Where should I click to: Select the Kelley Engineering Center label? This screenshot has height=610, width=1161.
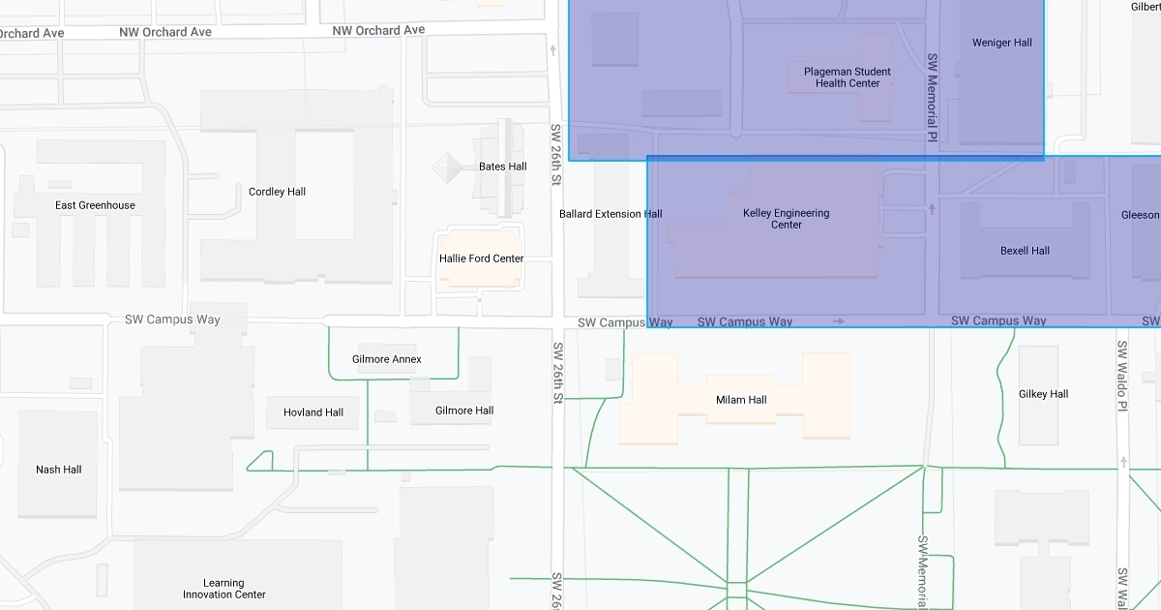point(786,219)
